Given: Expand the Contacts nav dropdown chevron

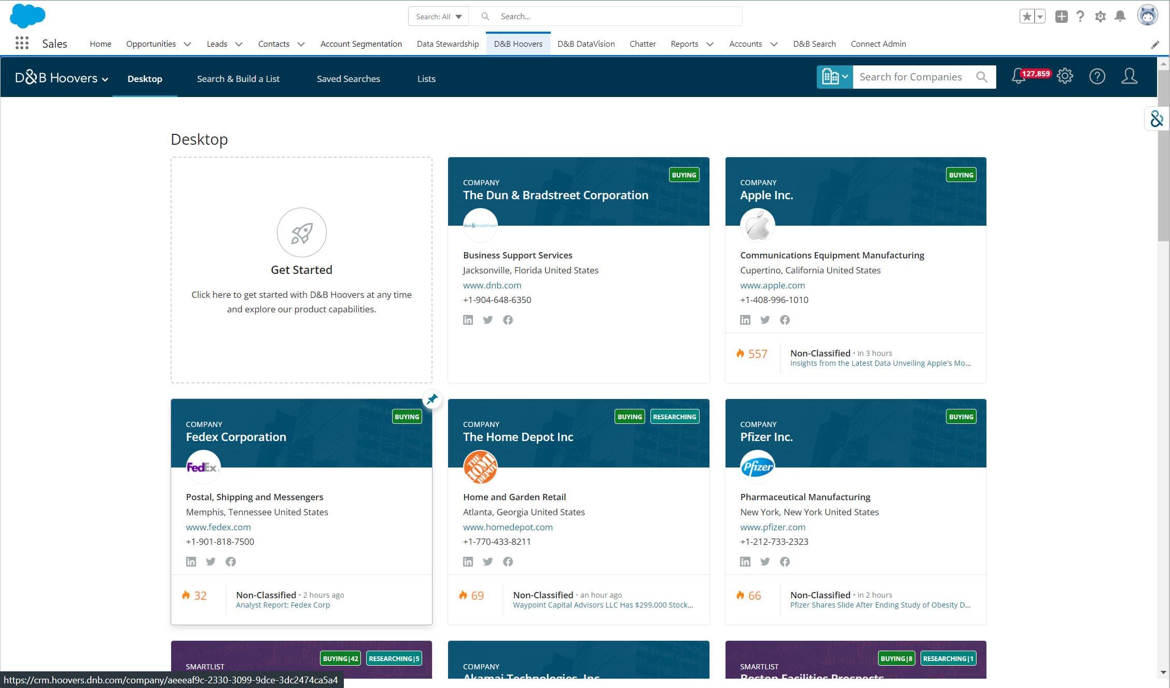Looking at the screenshot, I should (x=301, y=44).
